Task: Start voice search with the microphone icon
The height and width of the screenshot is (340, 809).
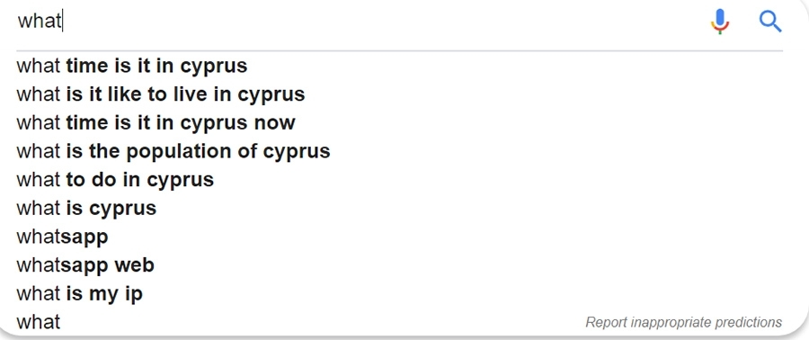Action: pos(720,22)
